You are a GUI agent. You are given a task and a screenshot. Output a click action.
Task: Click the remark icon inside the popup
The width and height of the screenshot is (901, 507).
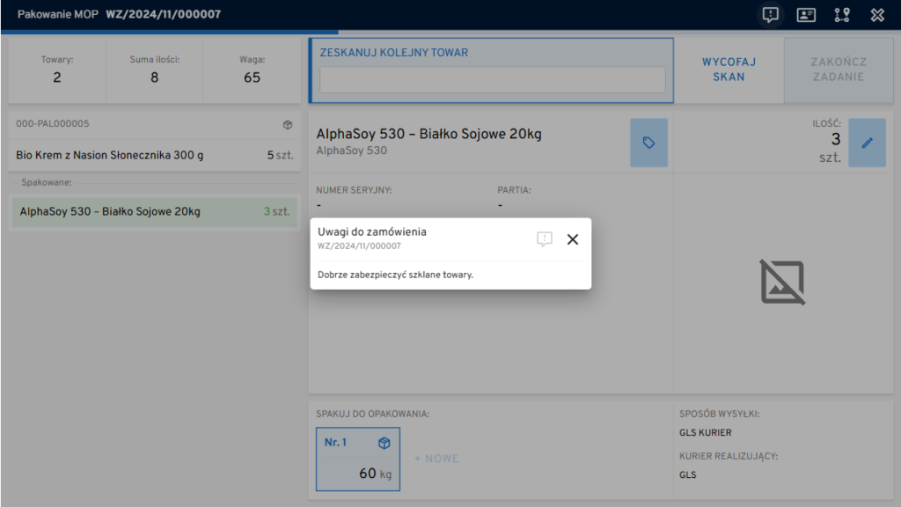[x=545, y=239]
